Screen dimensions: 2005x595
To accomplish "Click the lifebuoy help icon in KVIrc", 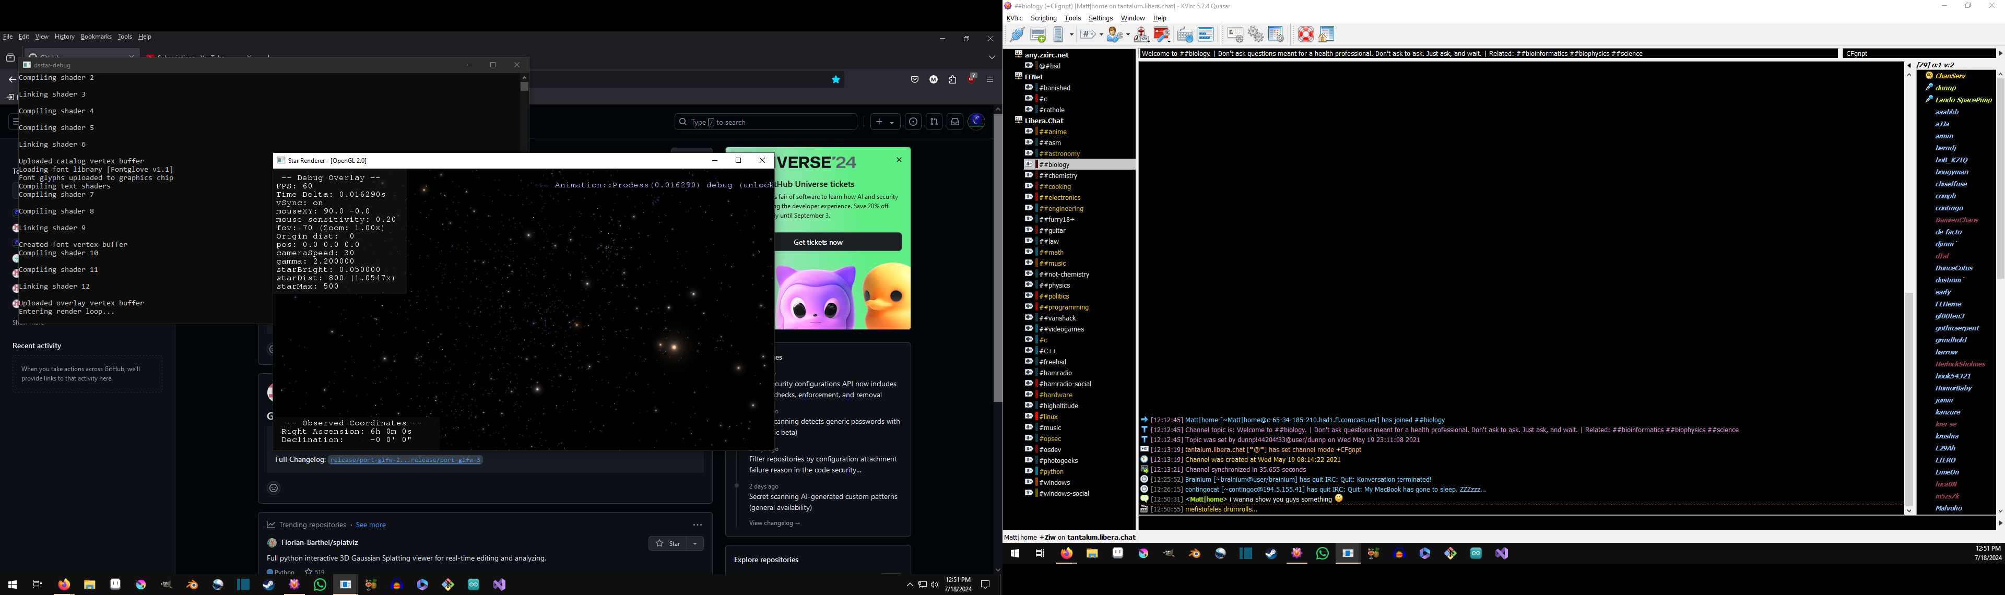I will click(1305, 34).
